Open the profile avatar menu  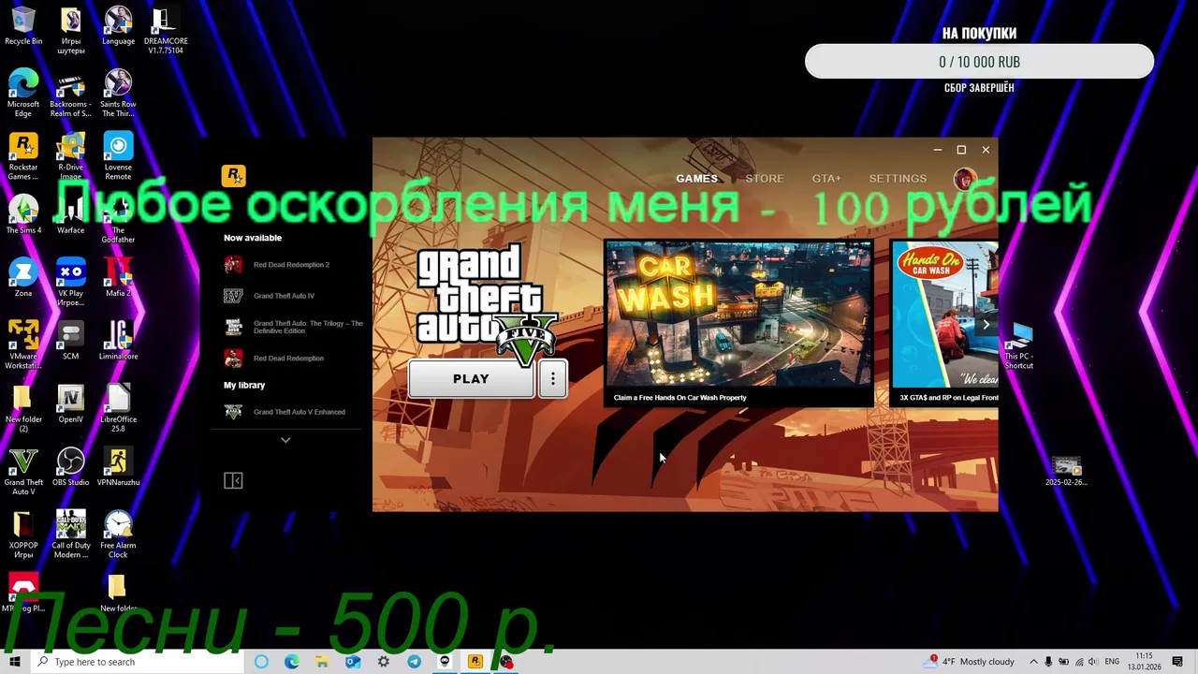[965, 178]
